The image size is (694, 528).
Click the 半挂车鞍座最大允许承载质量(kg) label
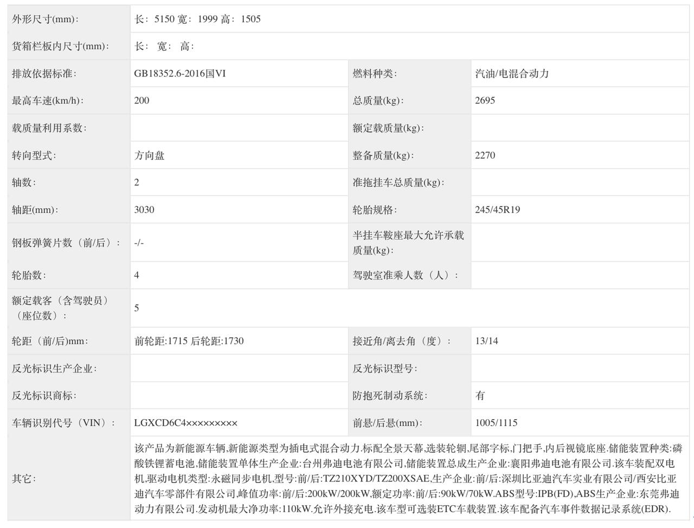(x=408, y=243)
